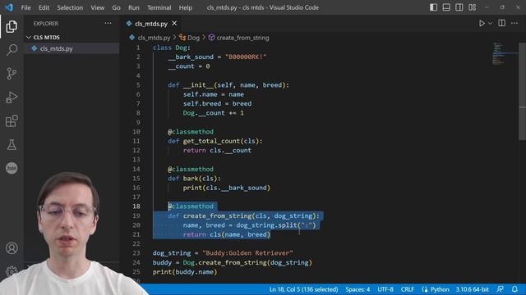This screenshot has height=295, width=526.
Task: Open Customize Layout button
Action: [472, 7]
